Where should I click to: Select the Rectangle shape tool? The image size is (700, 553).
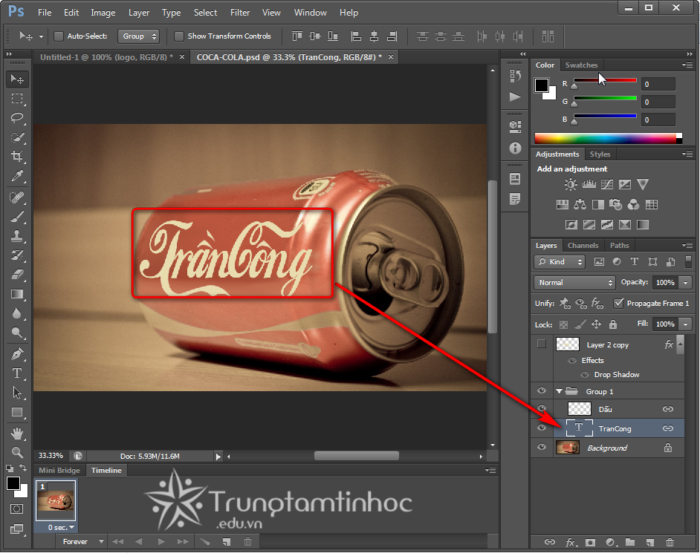[17, 412]
